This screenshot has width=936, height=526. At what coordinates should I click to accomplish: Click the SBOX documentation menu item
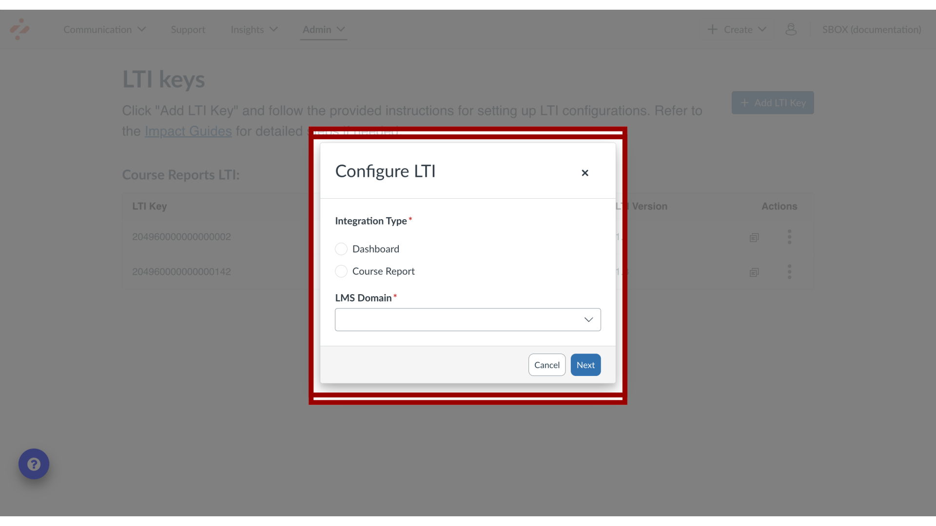coord(872,29)
